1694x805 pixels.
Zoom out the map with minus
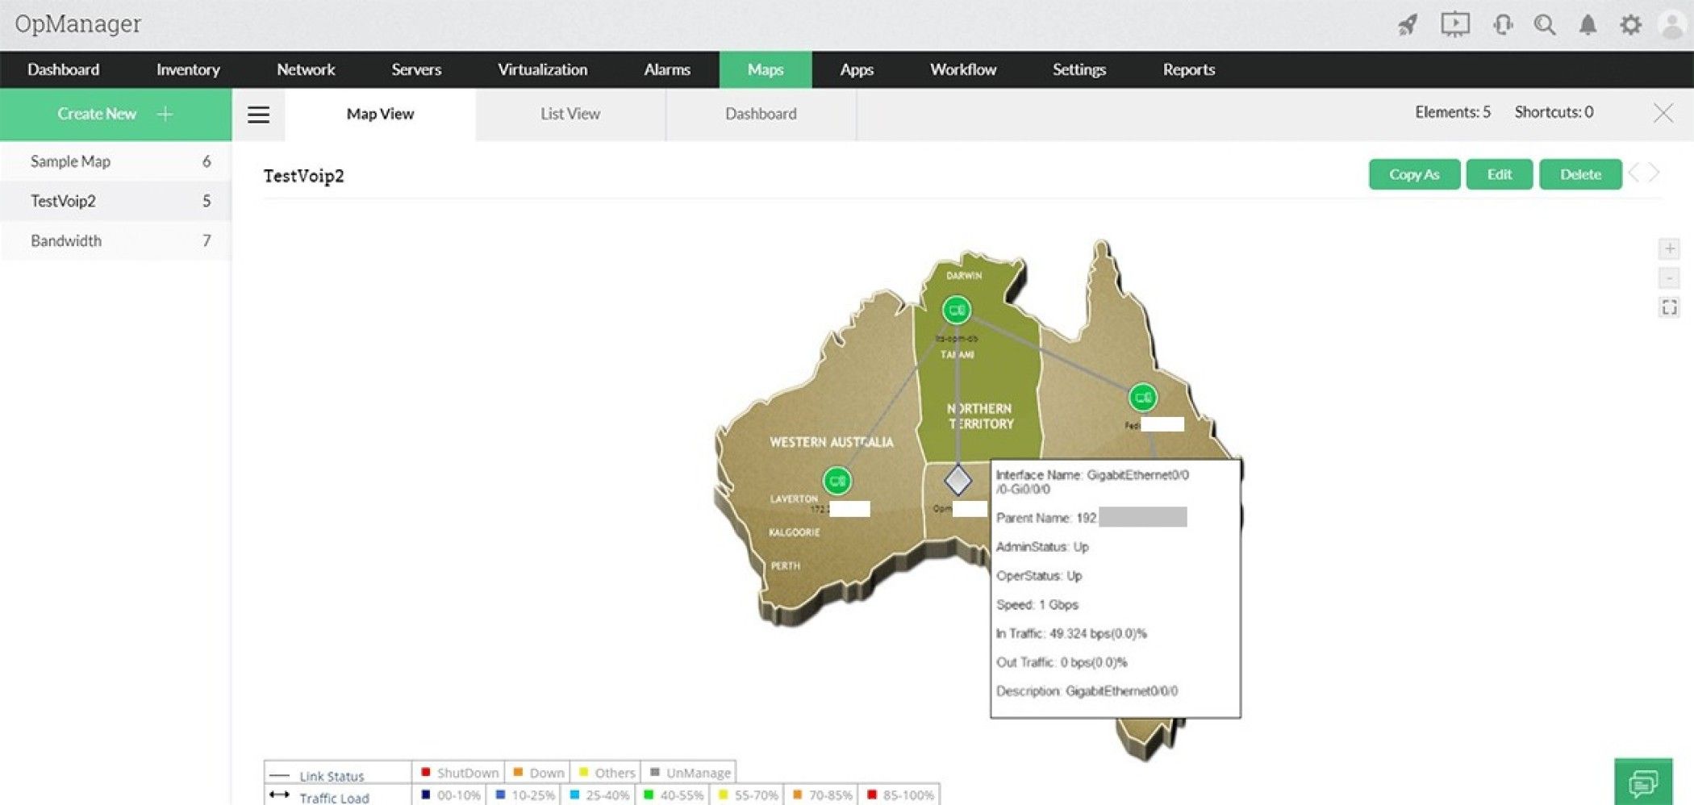point(1669,278)
